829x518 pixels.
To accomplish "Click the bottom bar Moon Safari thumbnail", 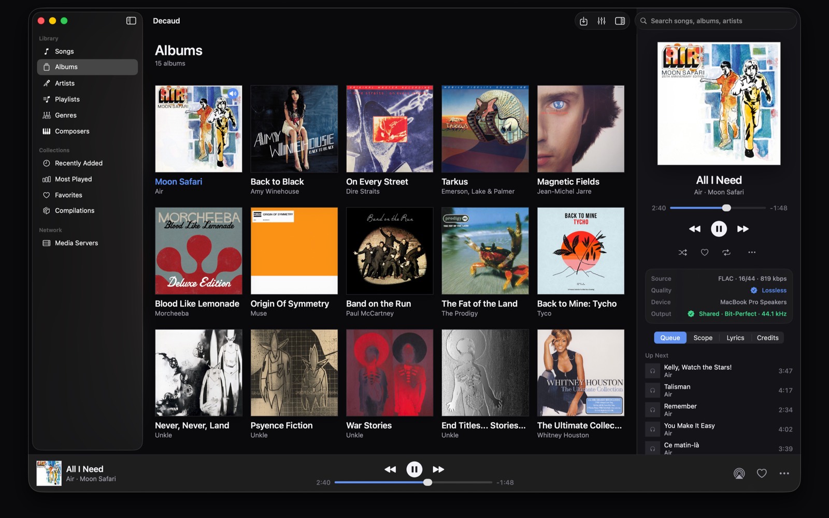I will 49,473.
